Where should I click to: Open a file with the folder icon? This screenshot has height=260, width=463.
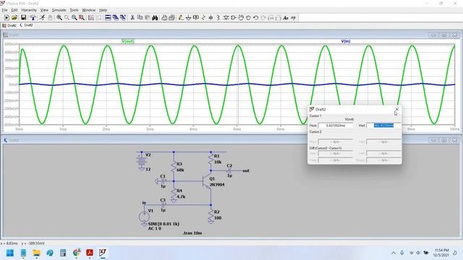[14, 17]
